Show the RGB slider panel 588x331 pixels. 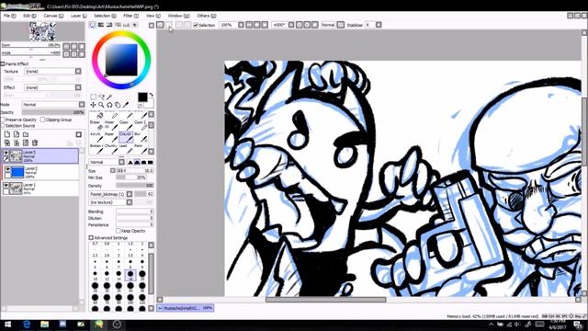click(101, 25)
